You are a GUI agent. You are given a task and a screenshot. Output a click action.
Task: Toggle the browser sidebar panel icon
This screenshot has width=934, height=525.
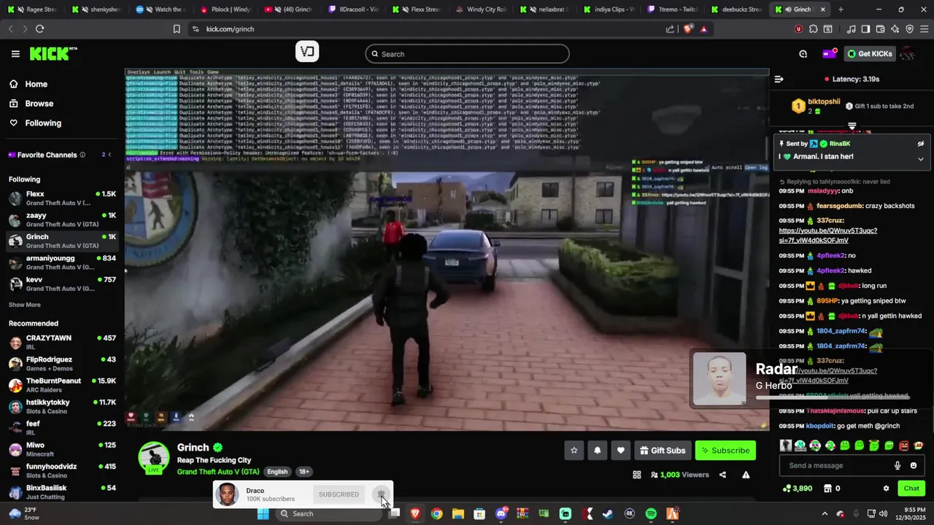click(865, 29)
